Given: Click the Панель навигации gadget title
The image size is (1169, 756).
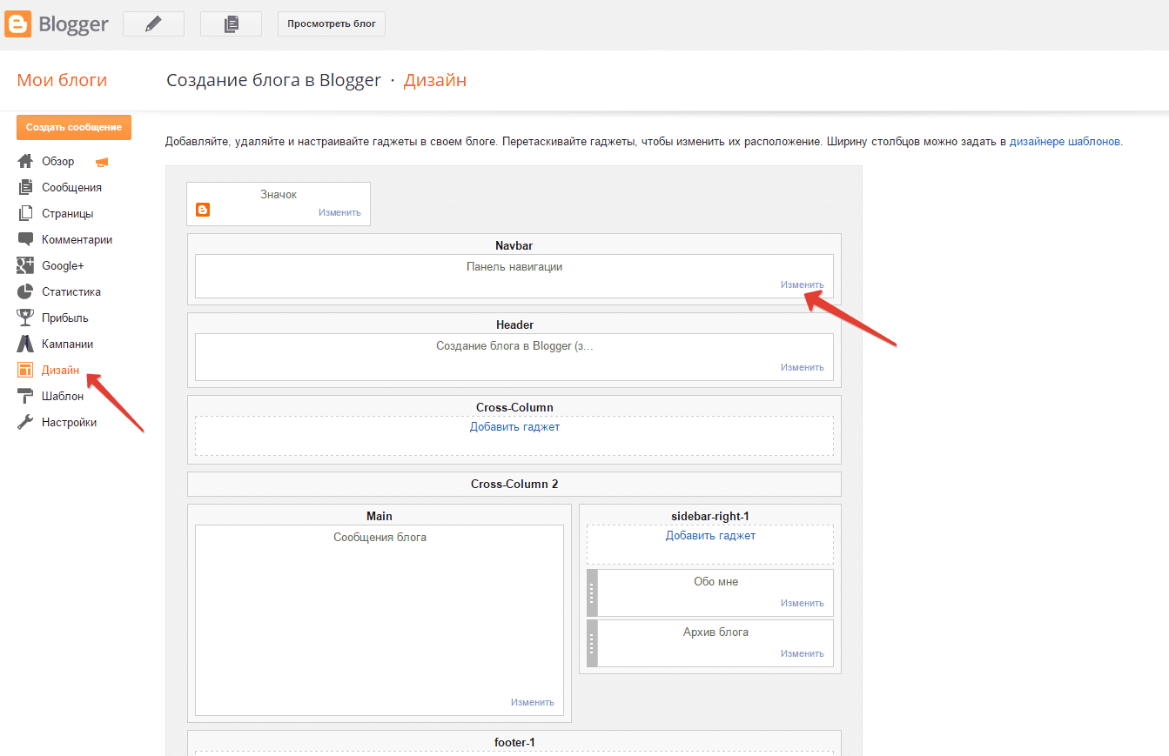Looking at the screenshot, I should 514,266.
